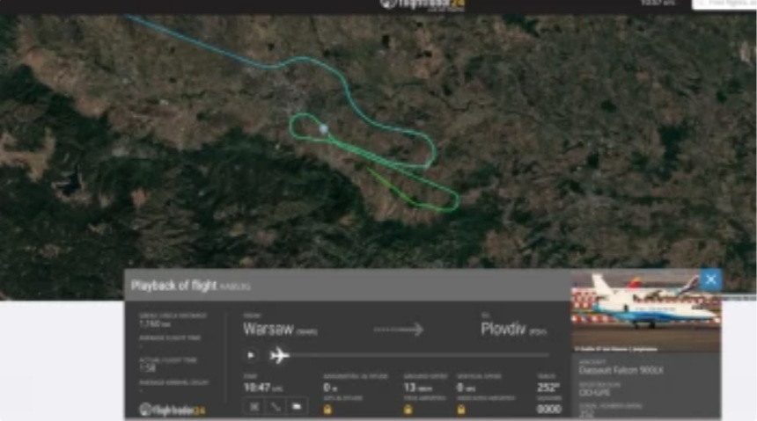The height and width of the screenshot is (421, 757).
Task: Click the indicated airspeed lock icon
Action: click(x=461, y=410)
